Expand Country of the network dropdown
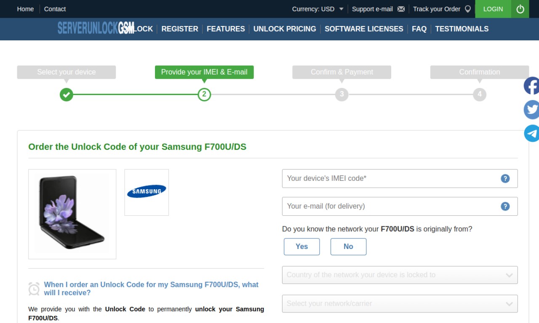Screen dimensions: 539x323 pyautogui.click(x=400, y=275)
